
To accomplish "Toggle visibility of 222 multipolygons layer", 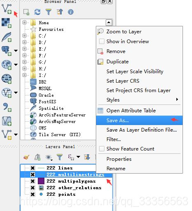I will (32, 181).
